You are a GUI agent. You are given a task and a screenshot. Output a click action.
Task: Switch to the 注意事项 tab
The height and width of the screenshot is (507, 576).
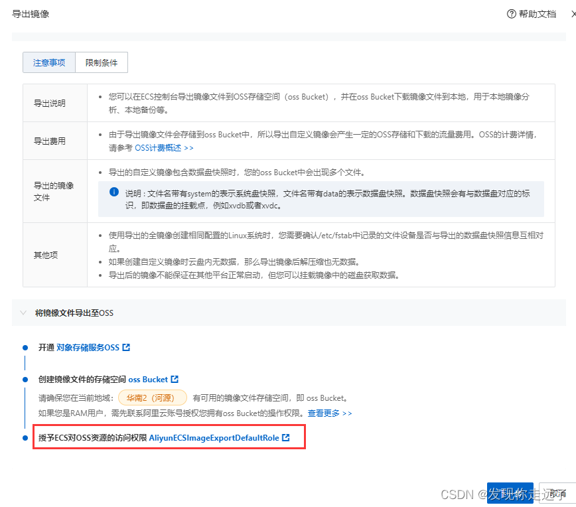(x=49, y=62)
